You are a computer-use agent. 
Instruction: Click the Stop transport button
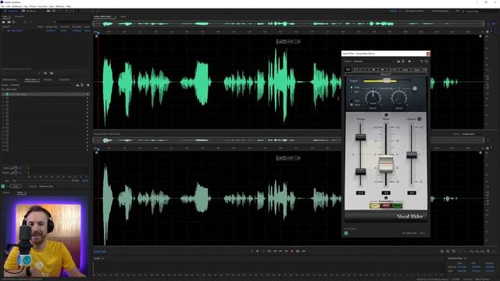tap(252, 251)
